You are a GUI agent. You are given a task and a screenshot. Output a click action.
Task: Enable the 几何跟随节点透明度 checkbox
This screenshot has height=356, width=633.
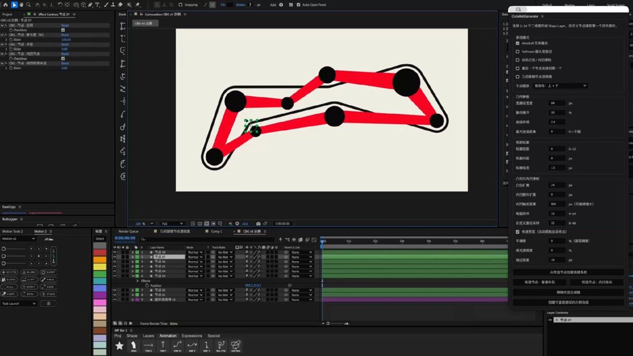517,76
